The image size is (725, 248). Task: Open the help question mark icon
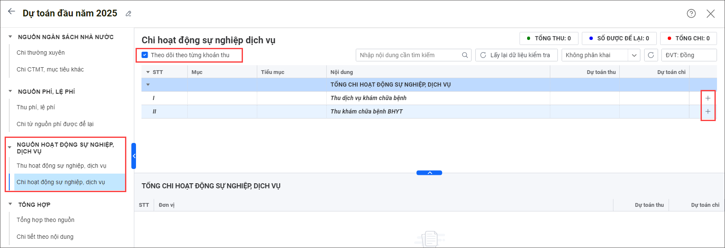[691, 13]
